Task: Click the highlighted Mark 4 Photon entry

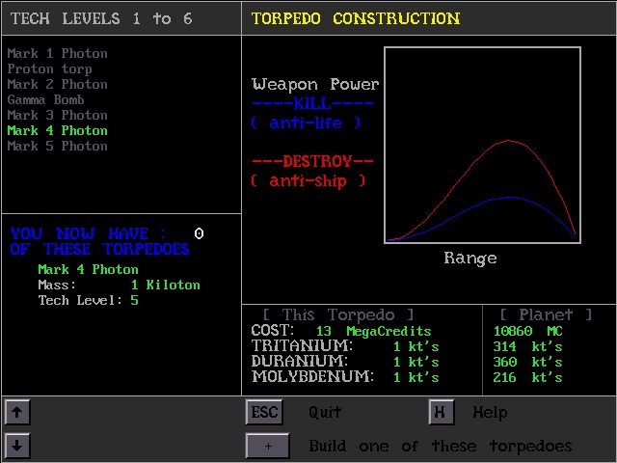Action: coord(57,130)
